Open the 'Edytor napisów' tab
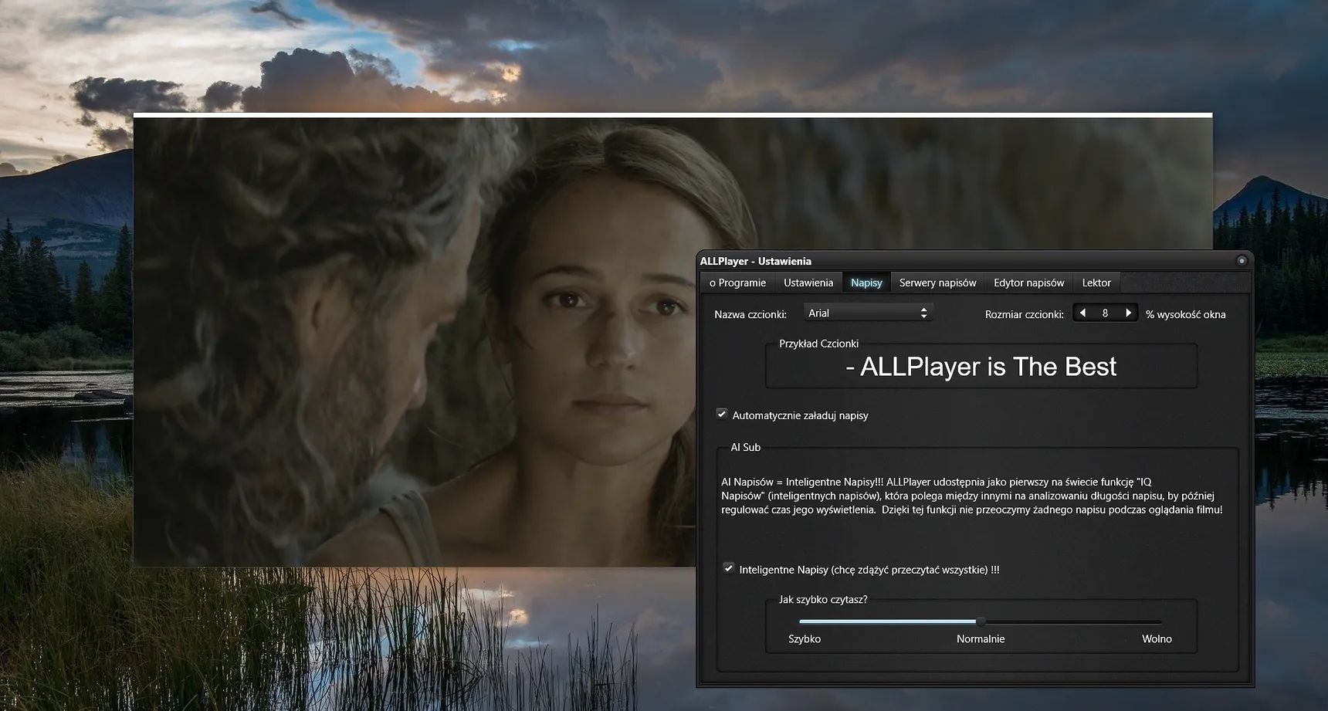Image resolution: width=1328 pixels, height=711 pixels. tap(1028, 283)
